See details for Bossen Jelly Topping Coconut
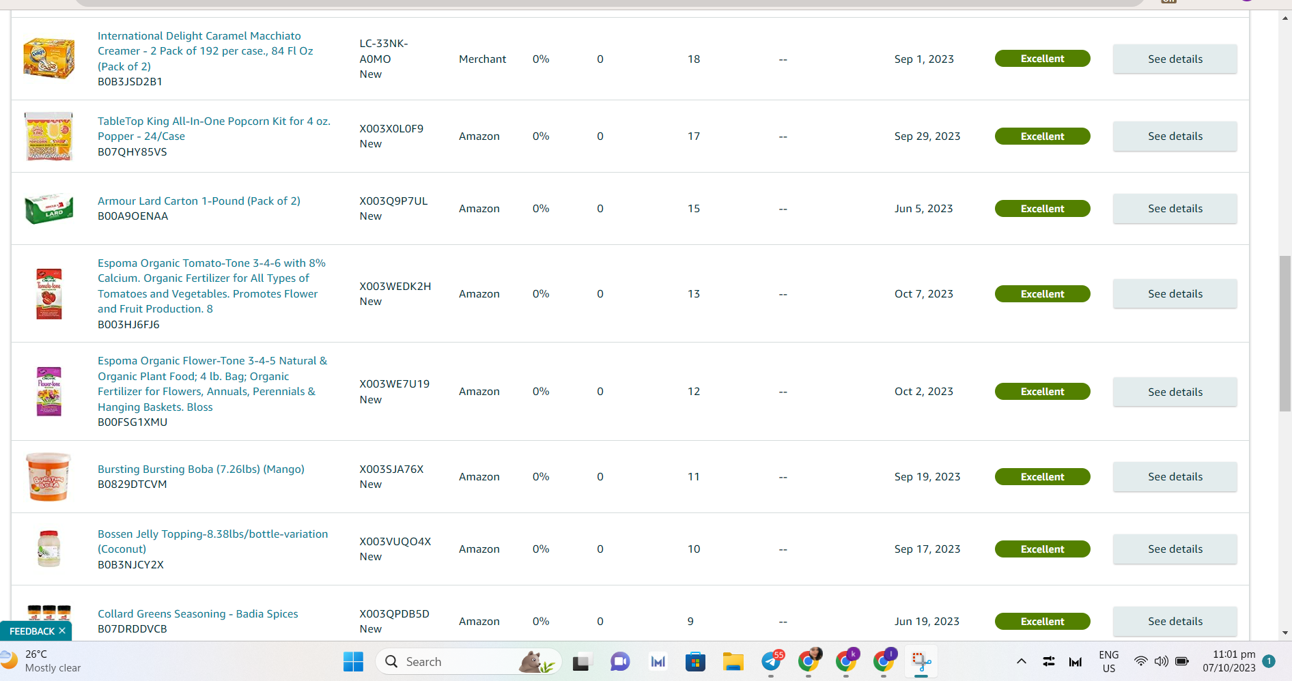Image resolution: width=1292 pixels, height=681 pixels. point(1175,549)
